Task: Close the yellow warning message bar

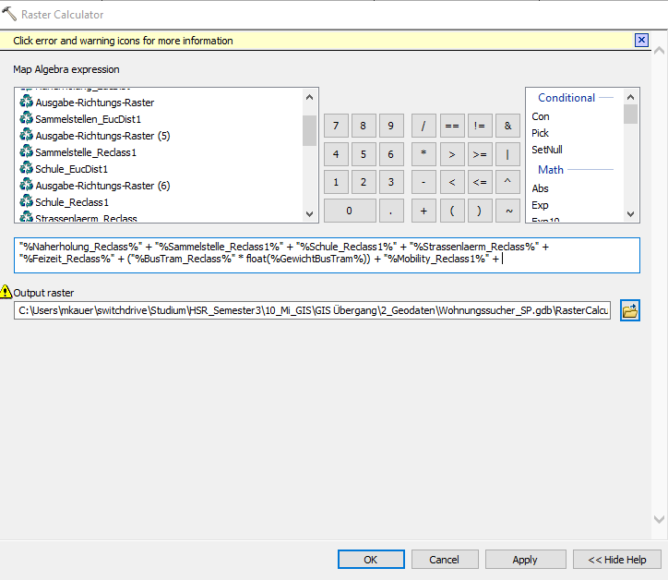Action: (641, 40)
